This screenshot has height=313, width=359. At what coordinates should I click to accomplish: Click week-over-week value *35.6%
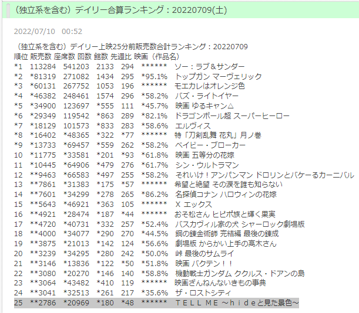point(155,293)
